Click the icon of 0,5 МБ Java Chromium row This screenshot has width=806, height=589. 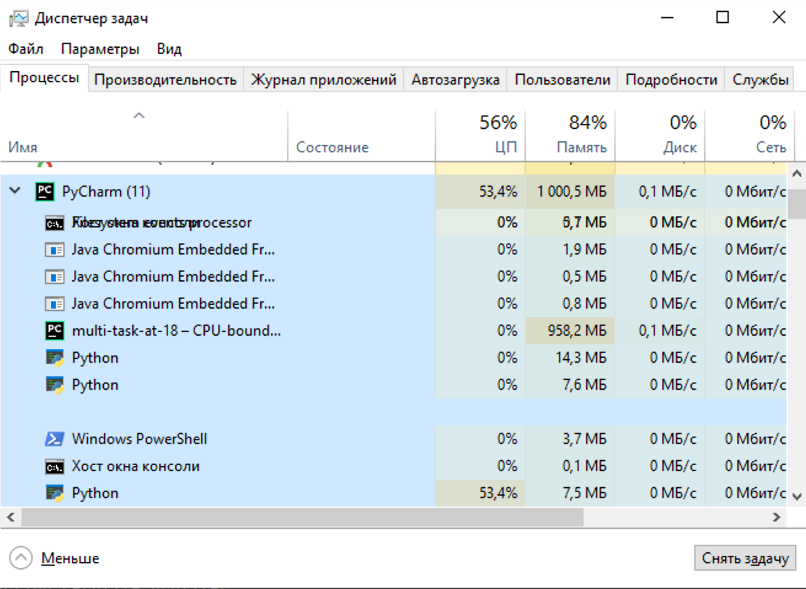pyautogui.click(x=55, y=278)
